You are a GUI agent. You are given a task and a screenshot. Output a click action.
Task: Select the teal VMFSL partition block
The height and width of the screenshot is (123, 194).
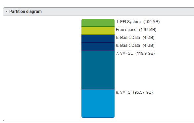tap(98, 70)
